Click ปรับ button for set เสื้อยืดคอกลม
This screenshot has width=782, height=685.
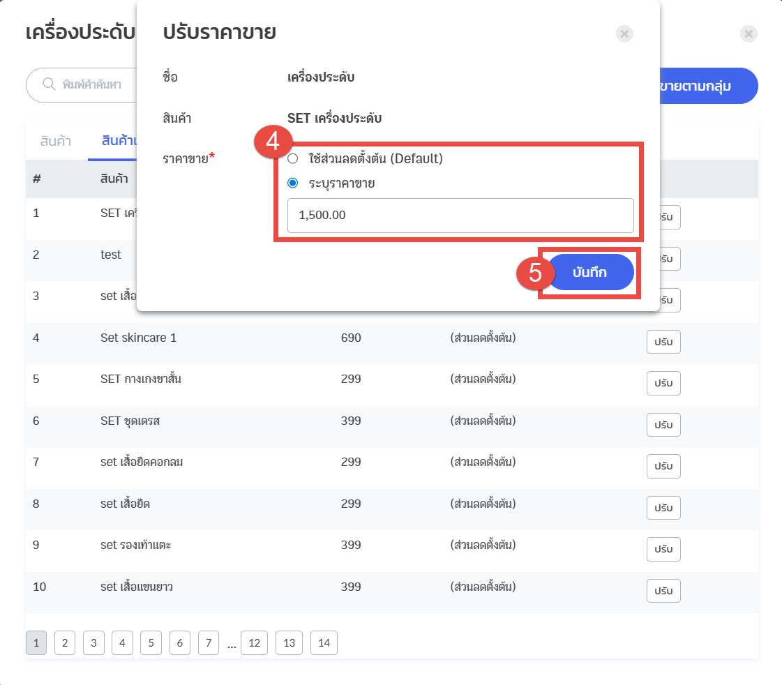point(663,466)
